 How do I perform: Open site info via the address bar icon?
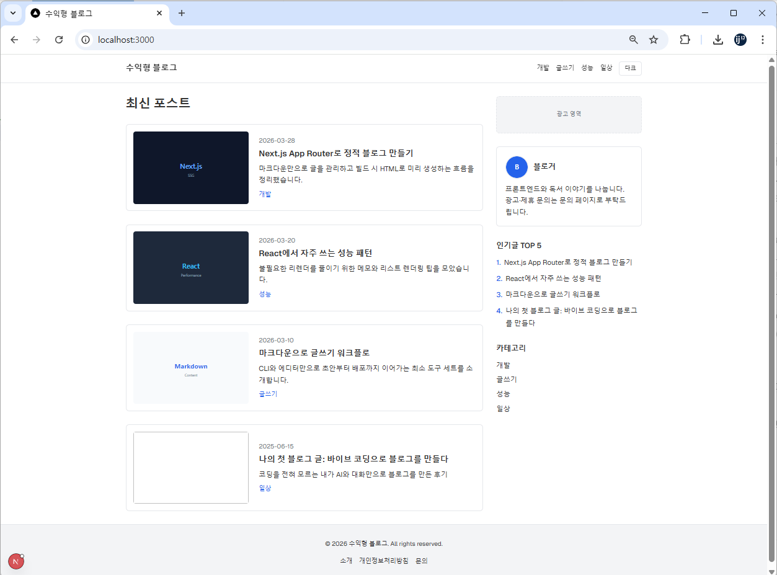(84, 39)
